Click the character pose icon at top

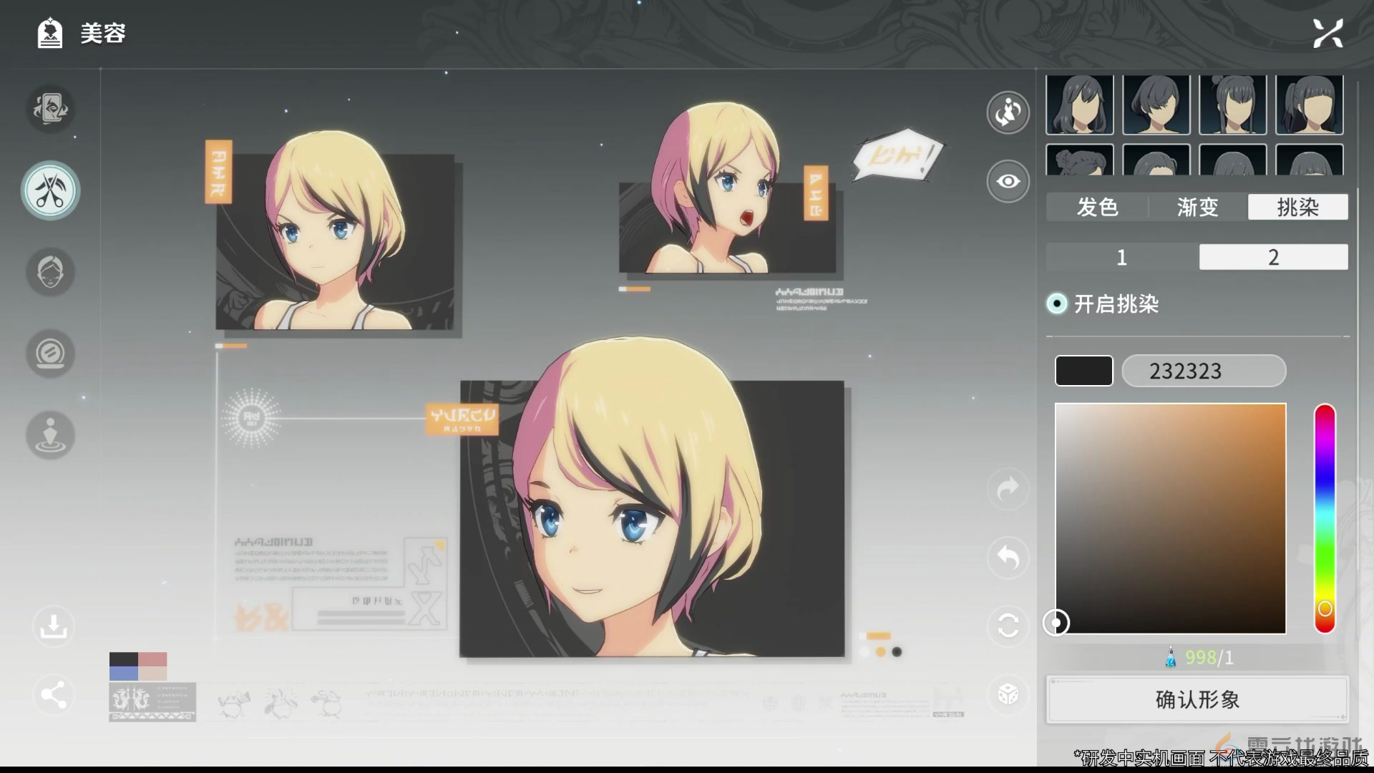[1008, 112]
